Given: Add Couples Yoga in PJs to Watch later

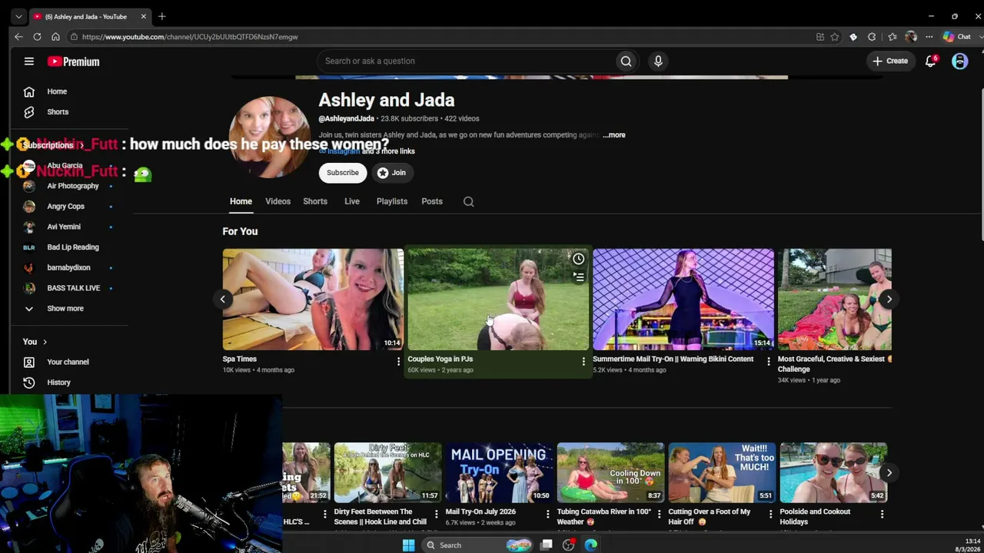Looking at the screenshot, I should (x=578, y=259).
